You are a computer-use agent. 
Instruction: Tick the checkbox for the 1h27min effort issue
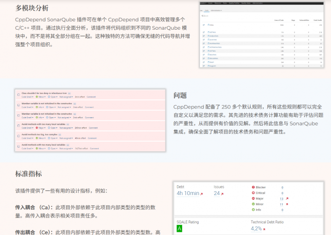click(x=18, y=146)
